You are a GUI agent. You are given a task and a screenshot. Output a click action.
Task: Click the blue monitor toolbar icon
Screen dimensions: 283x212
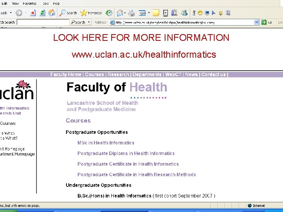click(x=207, y=13)
